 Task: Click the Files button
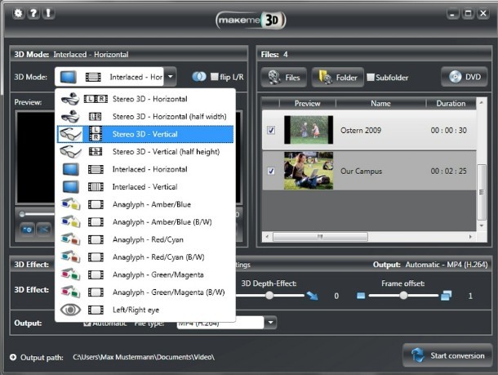pos(284,78)
